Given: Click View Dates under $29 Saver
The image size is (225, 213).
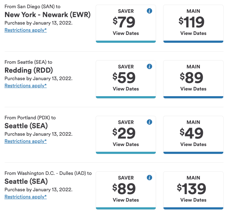Looking at the screenshot, I should click(x=126, y=144).
